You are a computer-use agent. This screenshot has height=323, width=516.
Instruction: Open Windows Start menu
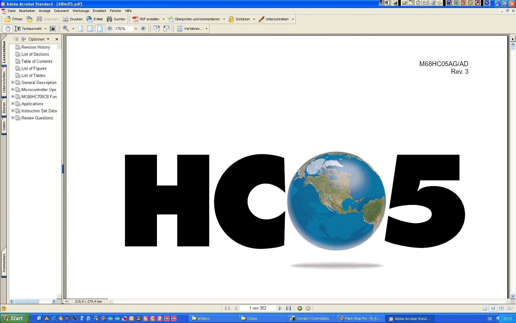(15, 318)
